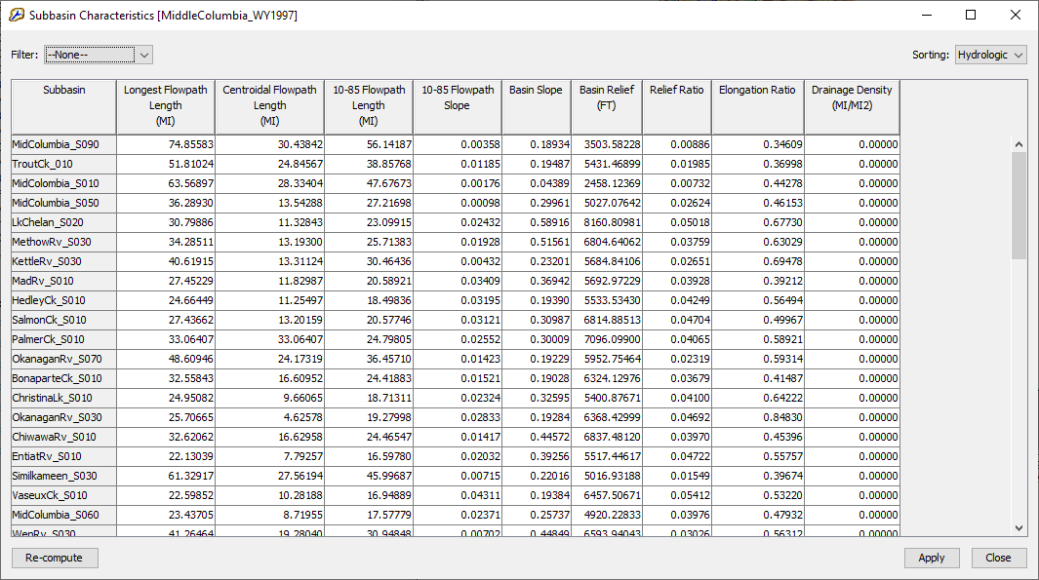Open the Sorting dropdown set to Hydrologic
Screen dimensions: 1039x580
[990, 55]
